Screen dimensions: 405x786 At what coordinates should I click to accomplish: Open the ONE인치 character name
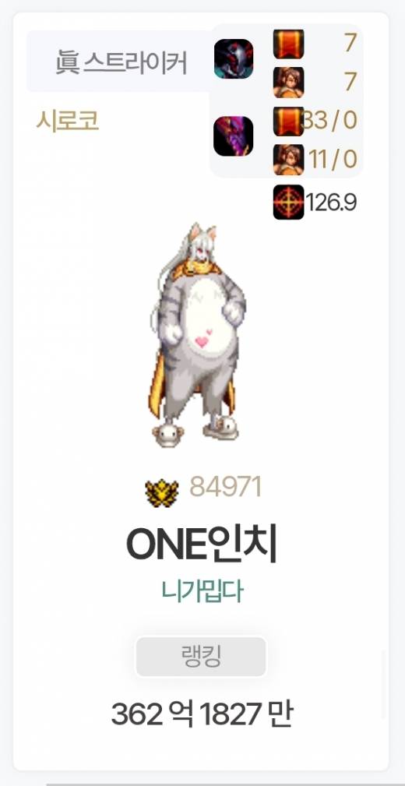click(x=202, y=545)
